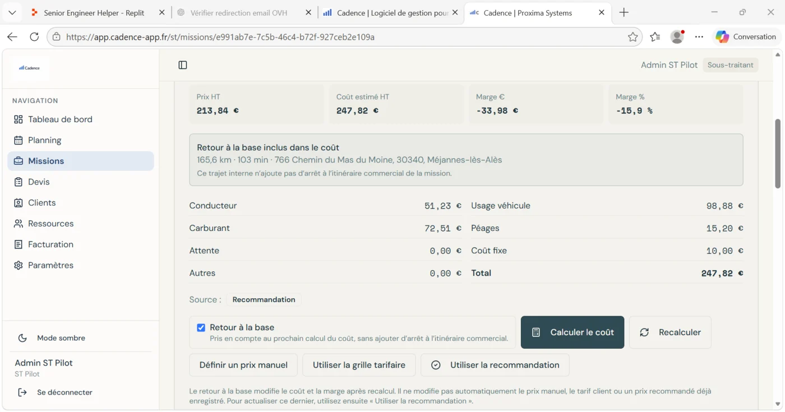The width and height of the screenshot is (785, 412).
Task: Expand the tab search dropdown arrow
Action: (12, 12)
